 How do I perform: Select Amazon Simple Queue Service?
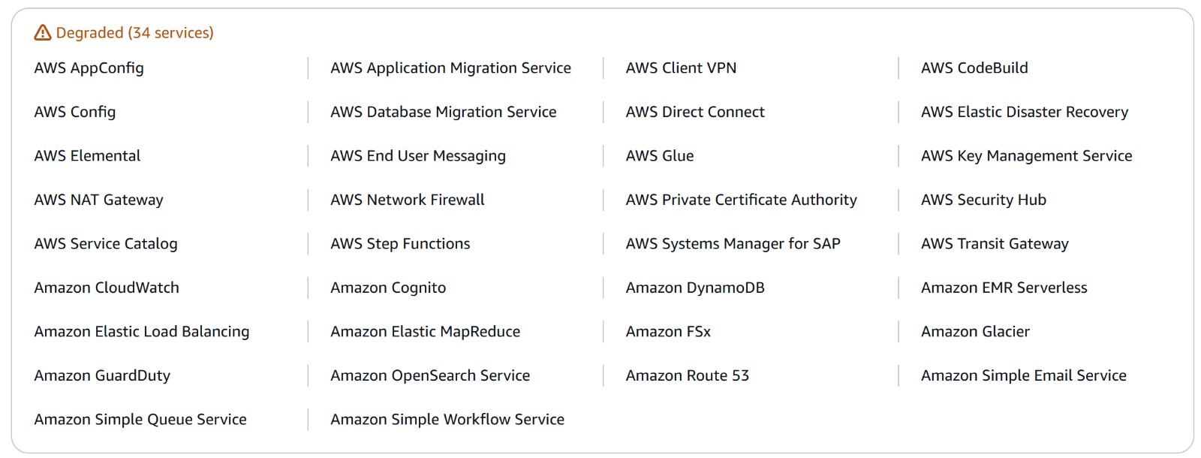click(x=140, y=420)
